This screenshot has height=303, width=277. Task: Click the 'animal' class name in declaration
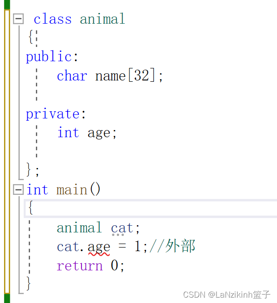tap(102, 19)
